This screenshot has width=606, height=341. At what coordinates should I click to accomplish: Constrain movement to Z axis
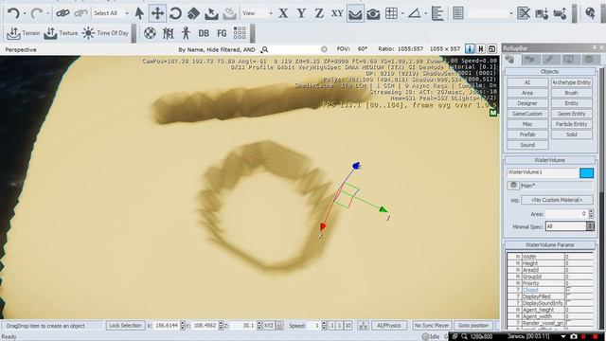(x=319, y=13)
